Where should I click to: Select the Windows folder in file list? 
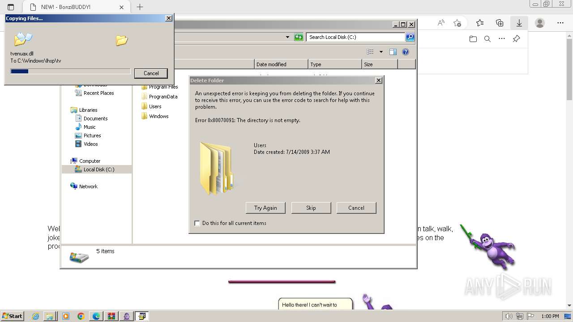point(155,116)
